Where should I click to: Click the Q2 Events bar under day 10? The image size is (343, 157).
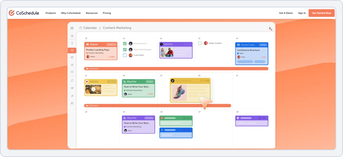[176, 68]
